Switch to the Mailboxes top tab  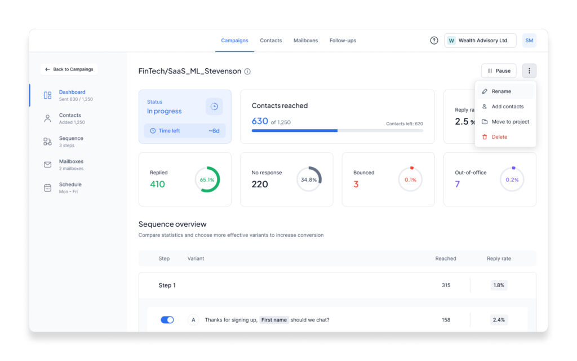click(x=305, y=41)
